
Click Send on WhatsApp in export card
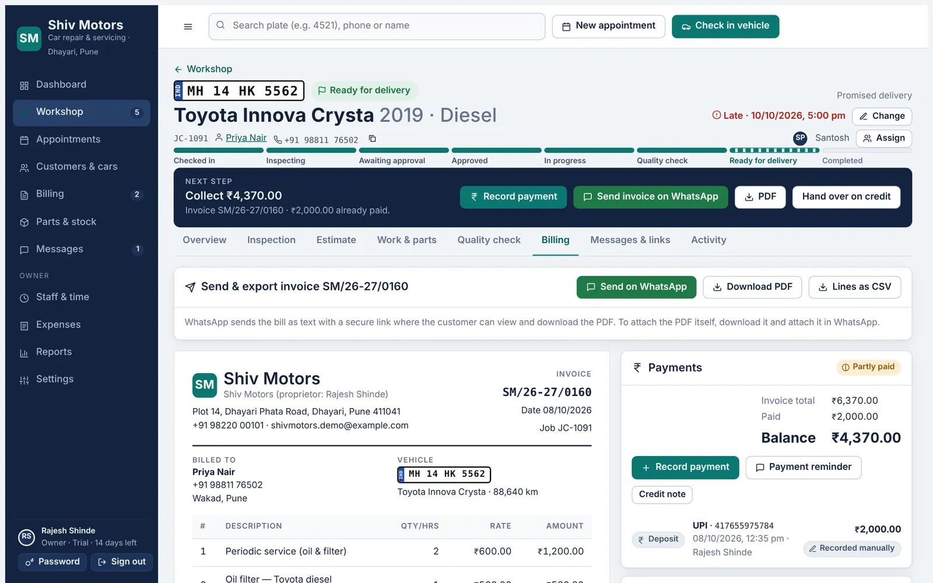tap(636, 287)
